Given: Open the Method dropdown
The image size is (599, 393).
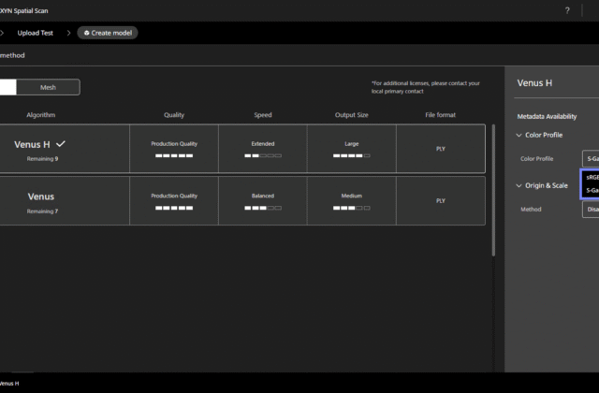Looking at the screenshot, I should coord(591,210).
